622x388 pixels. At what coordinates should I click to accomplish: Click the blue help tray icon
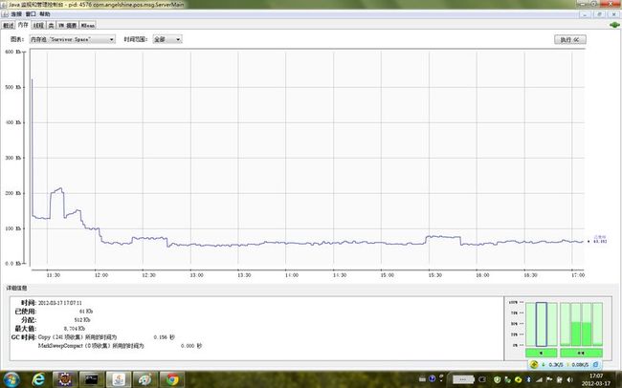pyautogui.click(x=433, y=378)
